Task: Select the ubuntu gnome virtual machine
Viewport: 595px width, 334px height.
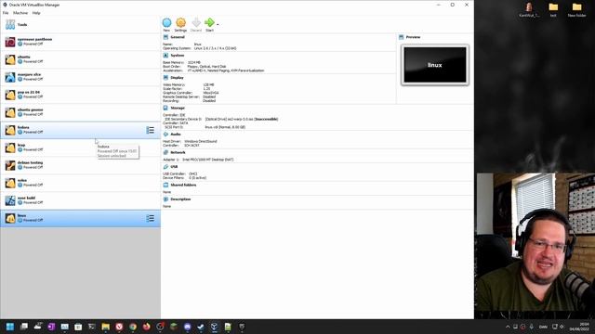Action: pos(81,112)
